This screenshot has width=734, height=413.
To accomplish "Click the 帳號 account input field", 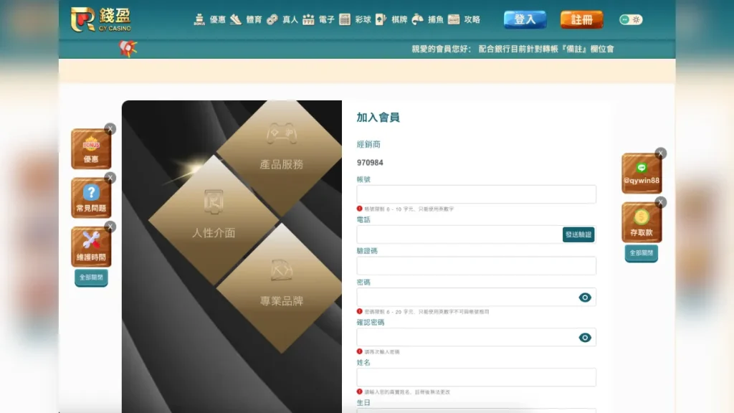I will (x=476, y=194).
